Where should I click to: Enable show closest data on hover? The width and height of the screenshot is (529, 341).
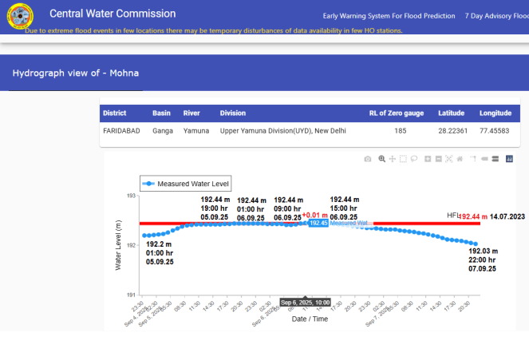click(x=484, y=159)
